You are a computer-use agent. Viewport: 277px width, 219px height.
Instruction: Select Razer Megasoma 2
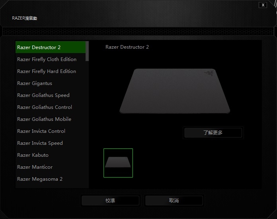click(51, 179)
